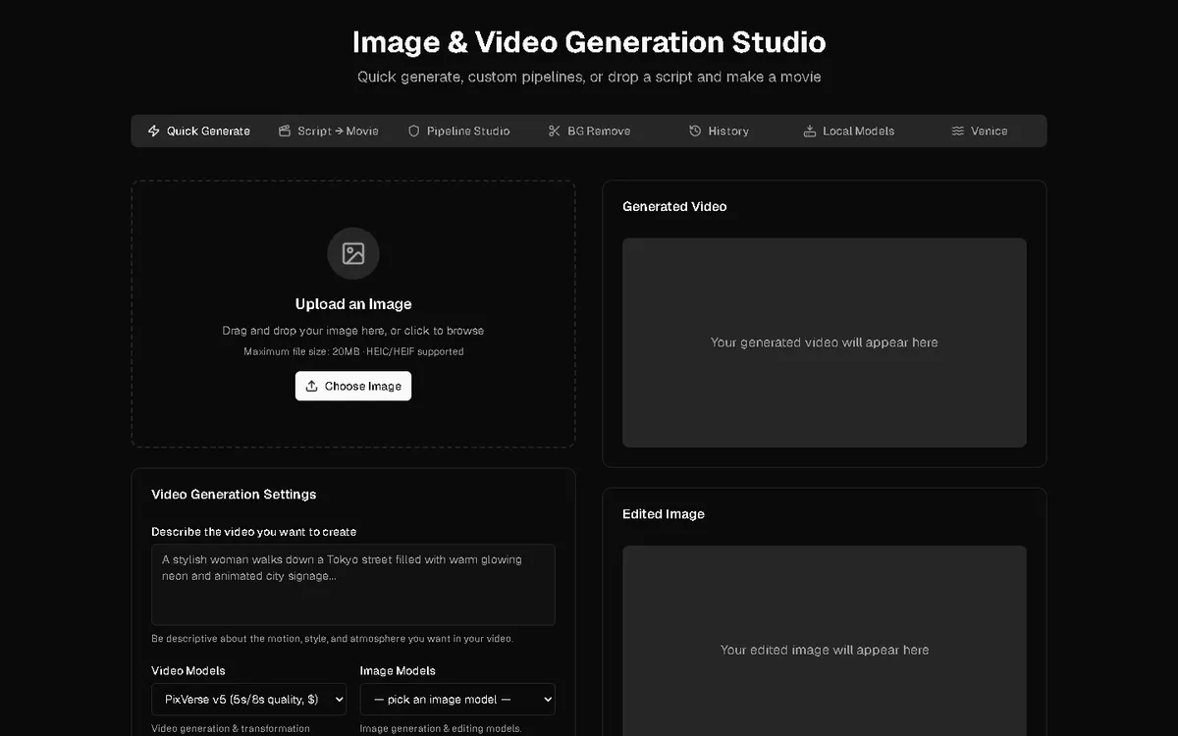The height and width of the screenshot is (736, 1178).
Task: Click the 'Upload an Image' heading
Action: [353, 304]
